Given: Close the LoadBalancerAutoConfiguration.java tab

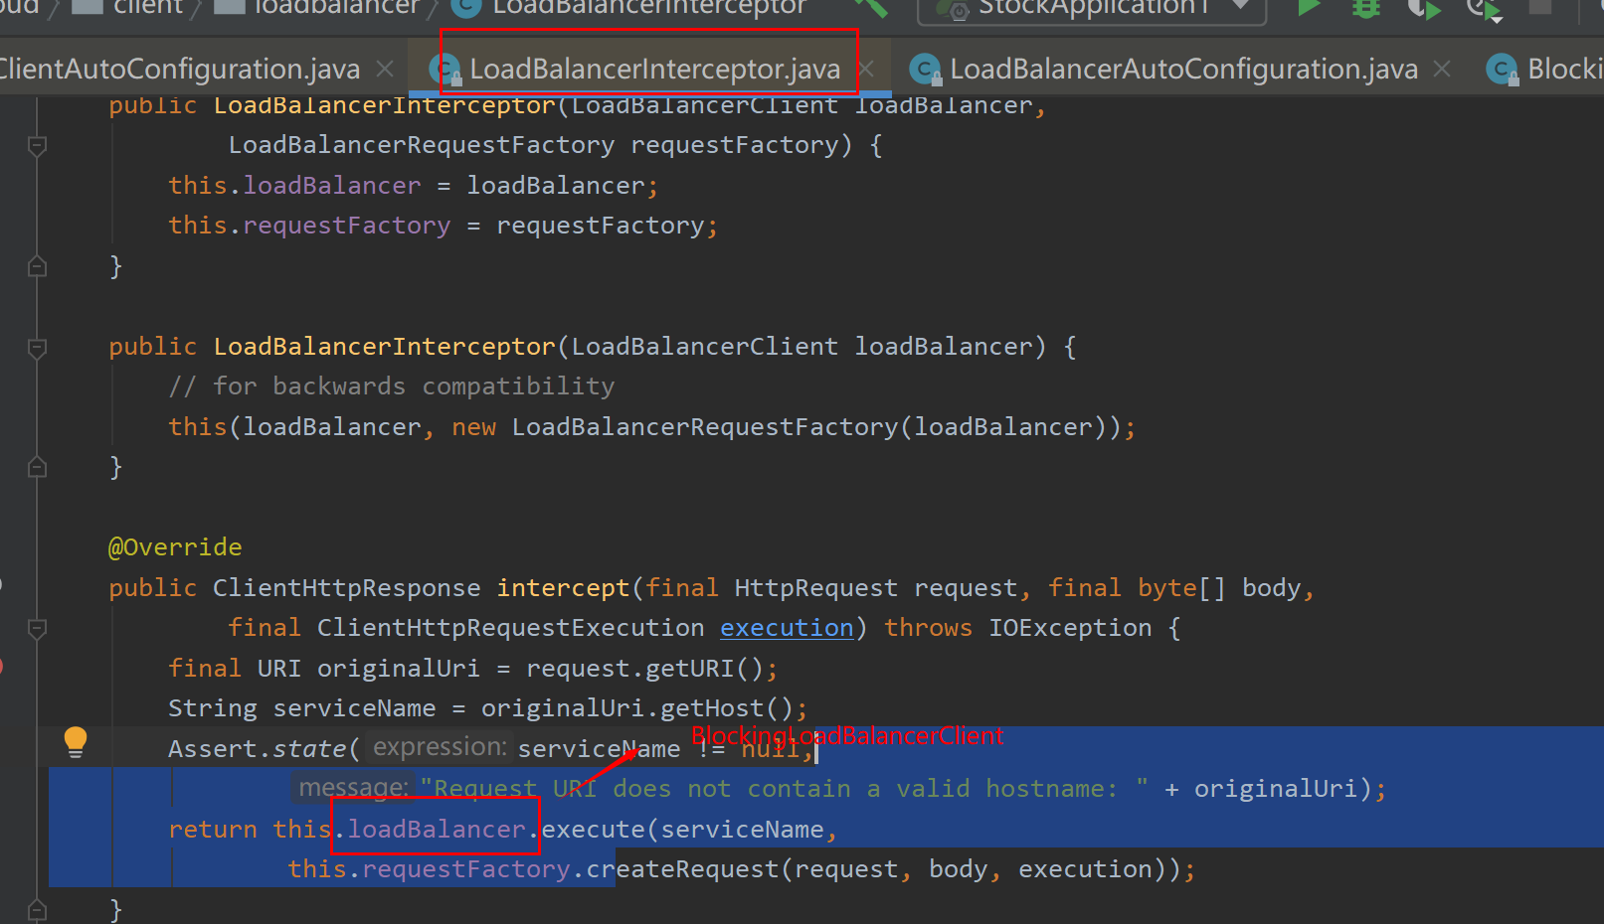Looking at the screenshot, I should (1442, 69).
